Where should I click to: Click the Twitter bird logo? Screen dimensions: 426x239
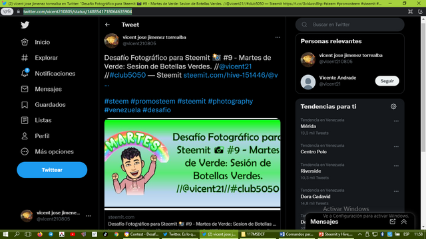tap(25, 25)
